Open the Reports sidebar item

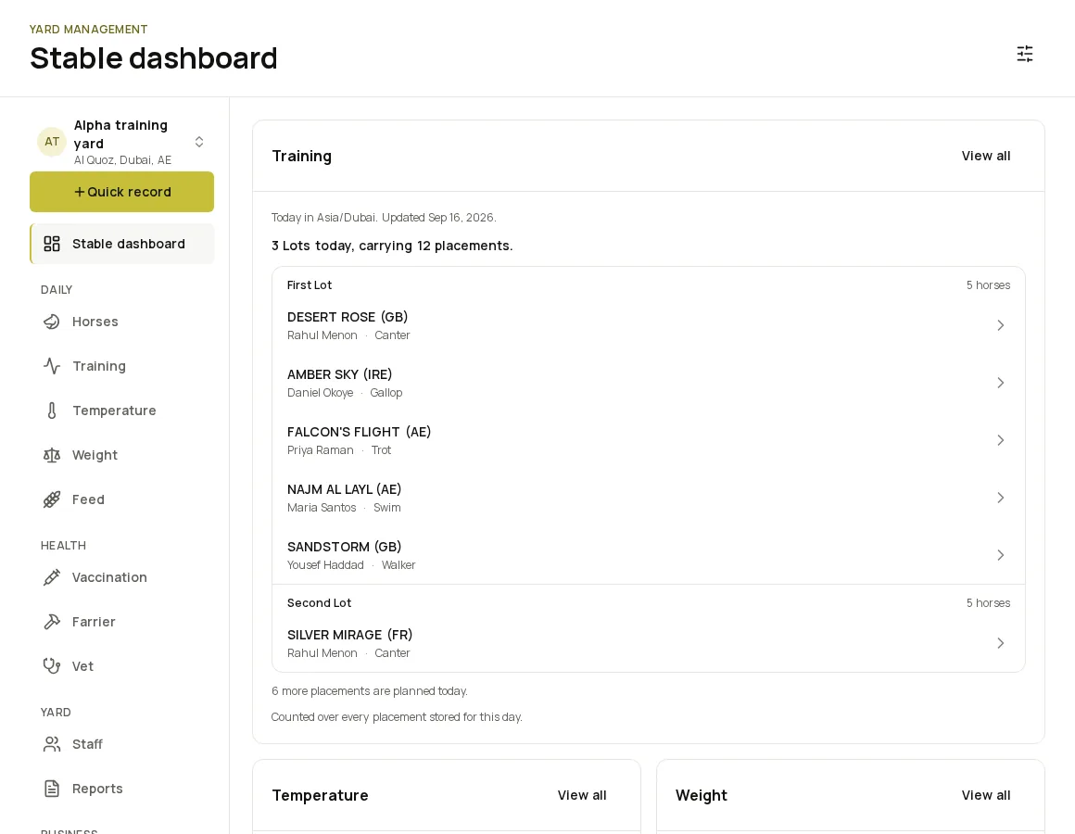(x=122, y=789)
